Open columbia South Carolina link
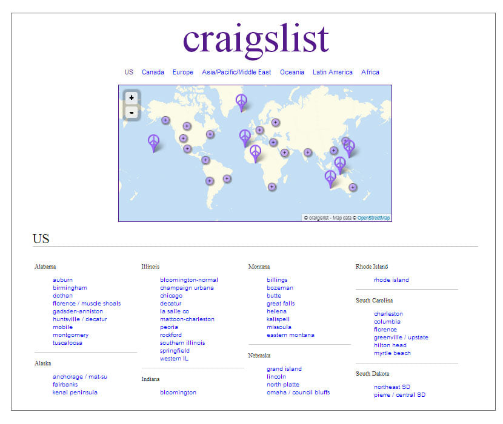503x424 pixels. [387, 322]
